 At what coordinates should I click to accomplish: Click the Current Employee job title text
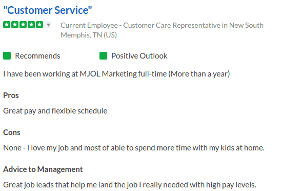pos(162,25)
